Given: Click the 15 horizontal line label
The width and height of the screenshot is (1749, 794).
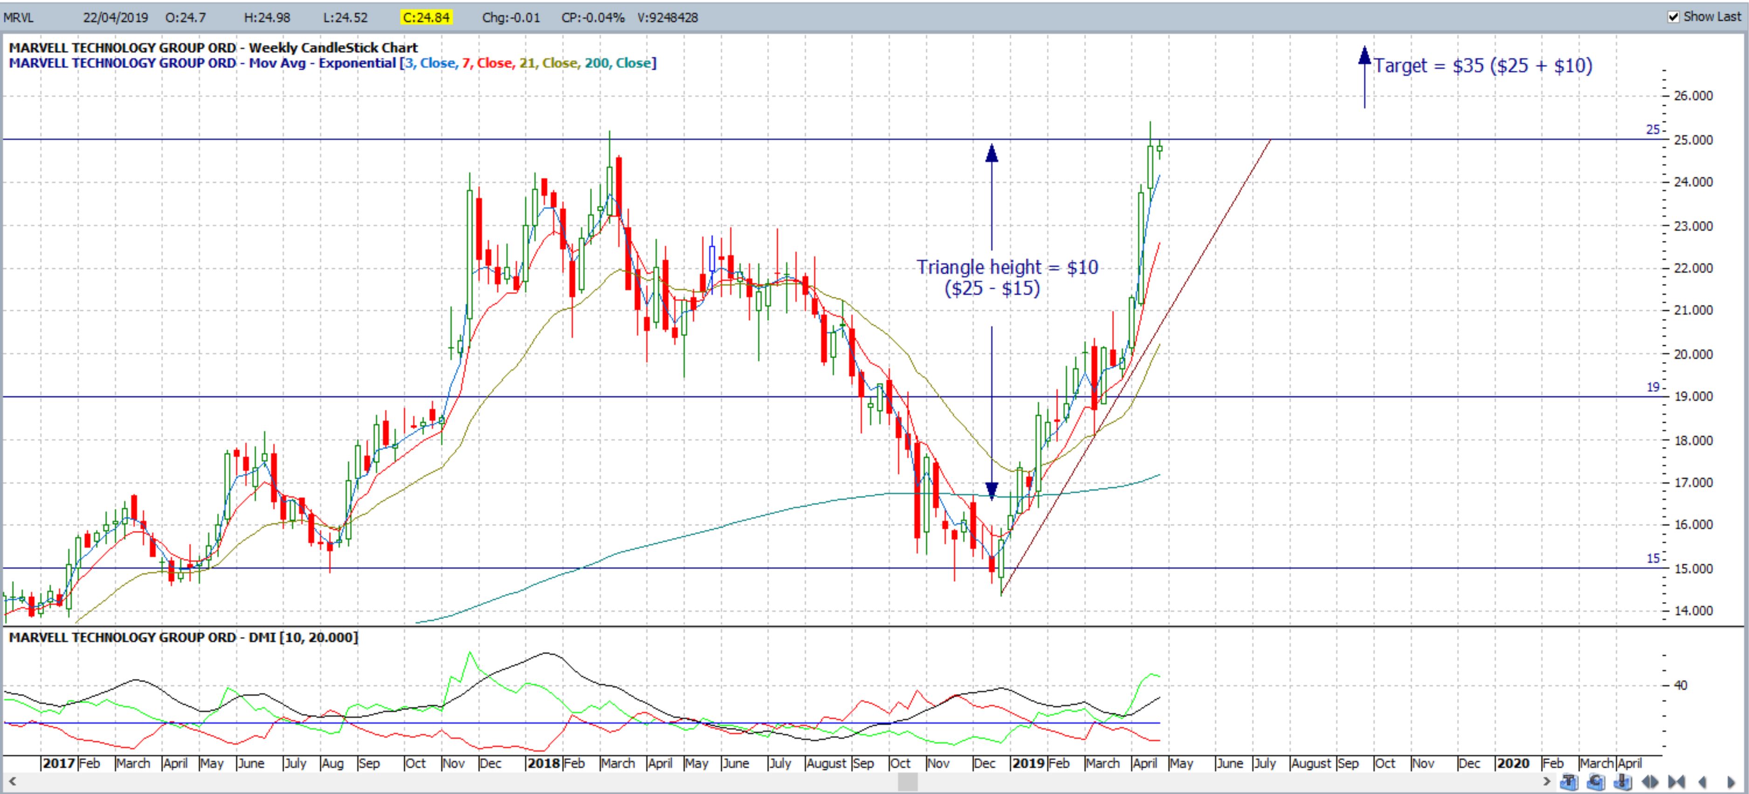Looking at the screenshot, I should pos(1653,559).
